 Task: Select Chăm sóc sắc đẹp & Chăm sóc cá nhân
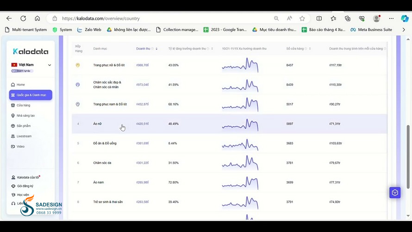point(107,85)
